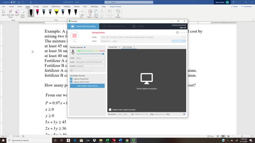This screenshot has height=143, width=255.
Task: Choose the Lasso Select tool
Action: pos(23,13)
